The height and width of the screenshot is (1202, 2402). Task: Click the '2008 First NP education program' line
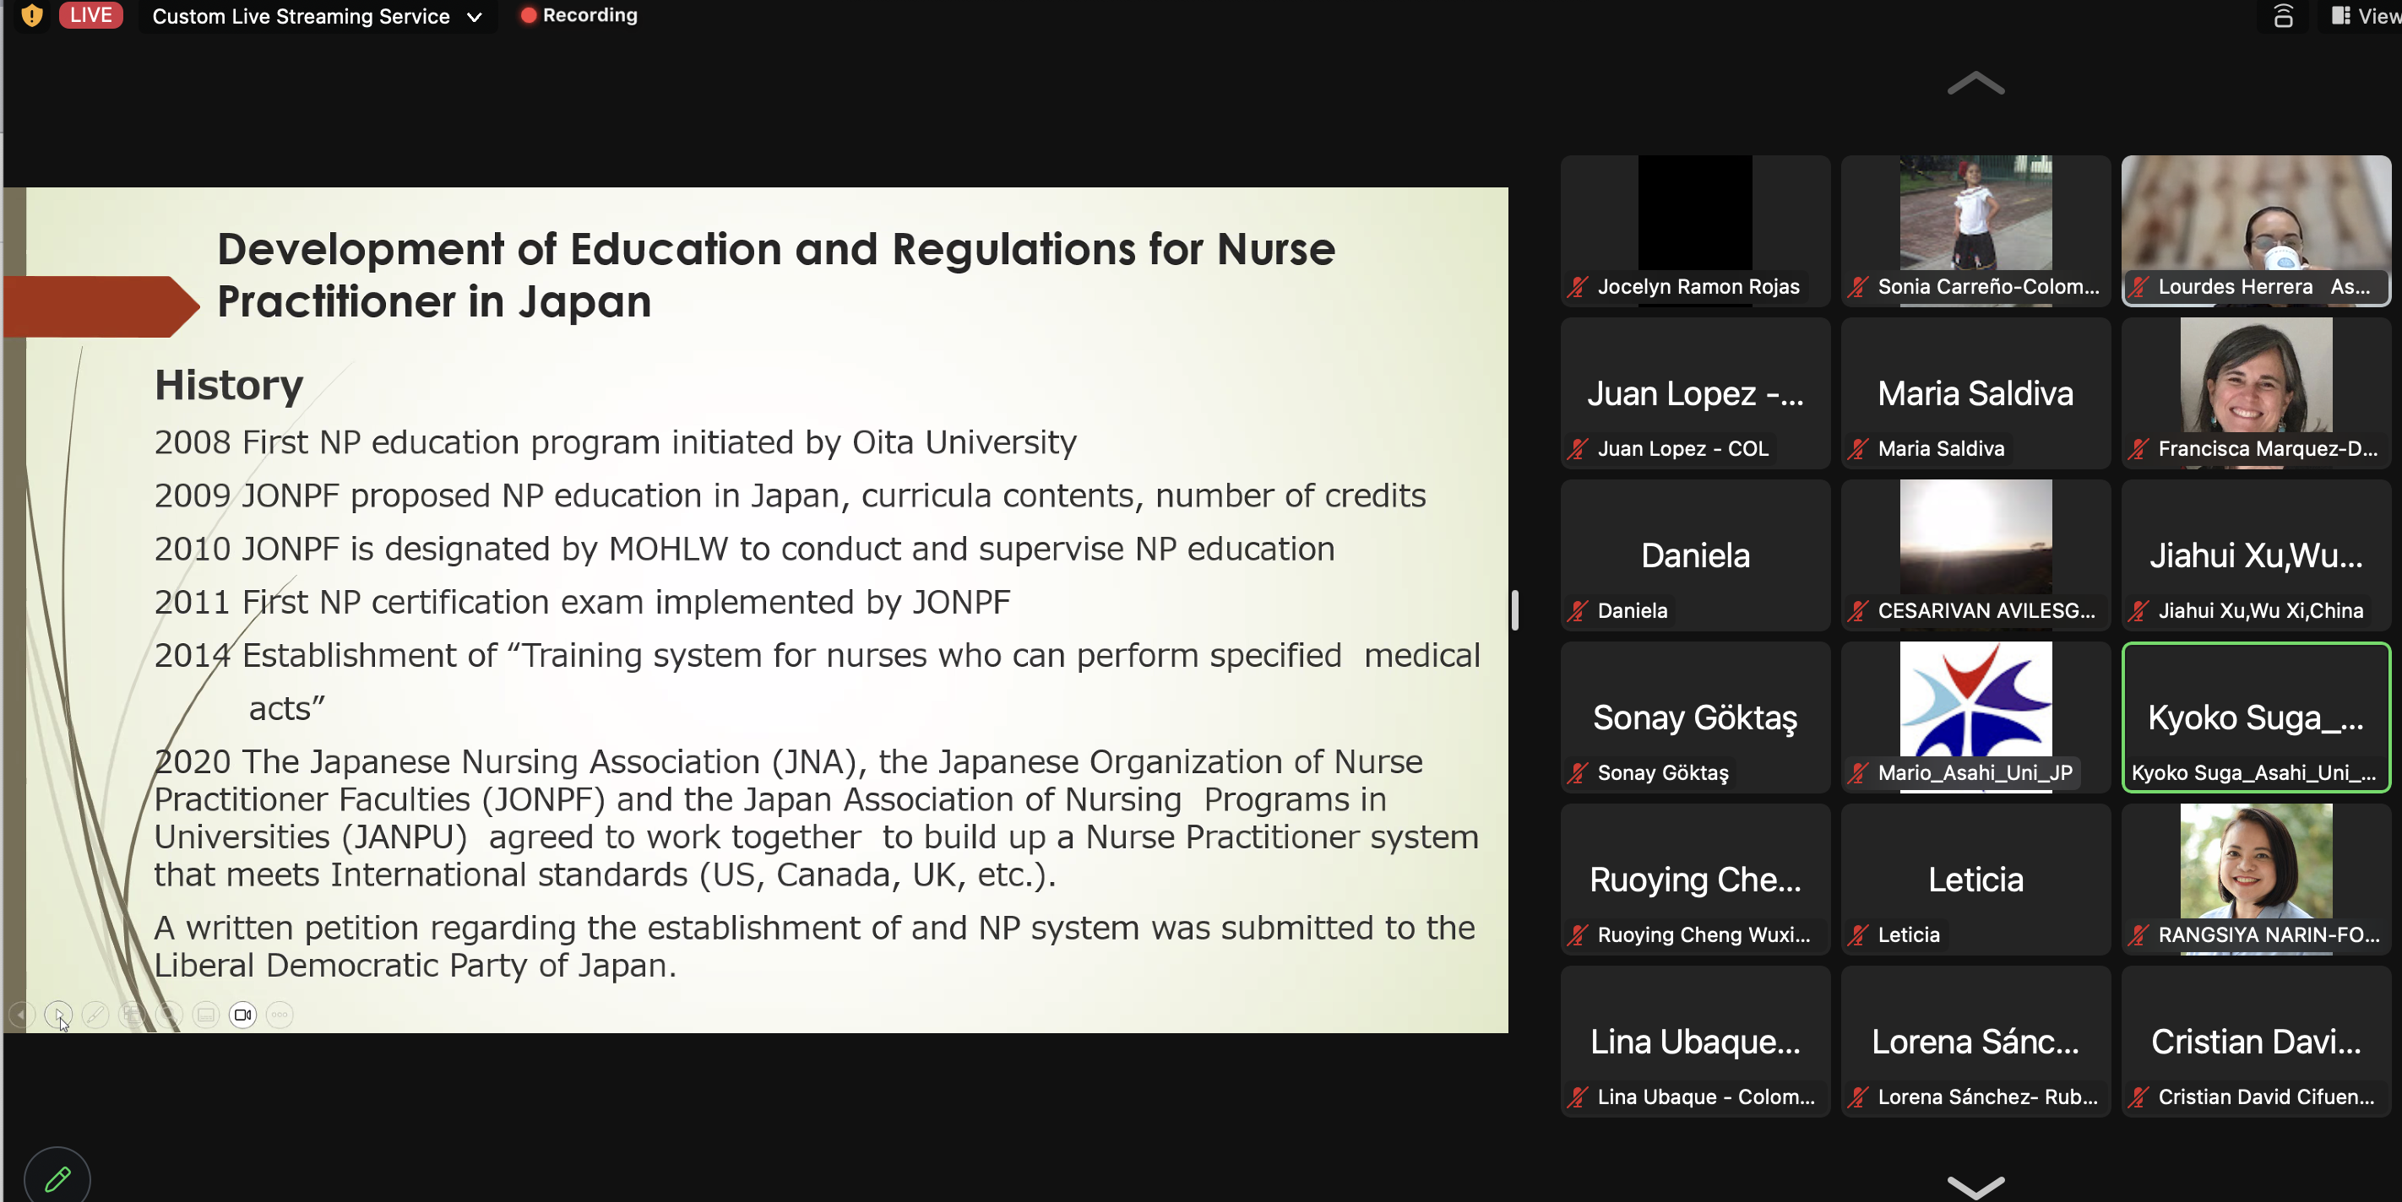[615, 442]
